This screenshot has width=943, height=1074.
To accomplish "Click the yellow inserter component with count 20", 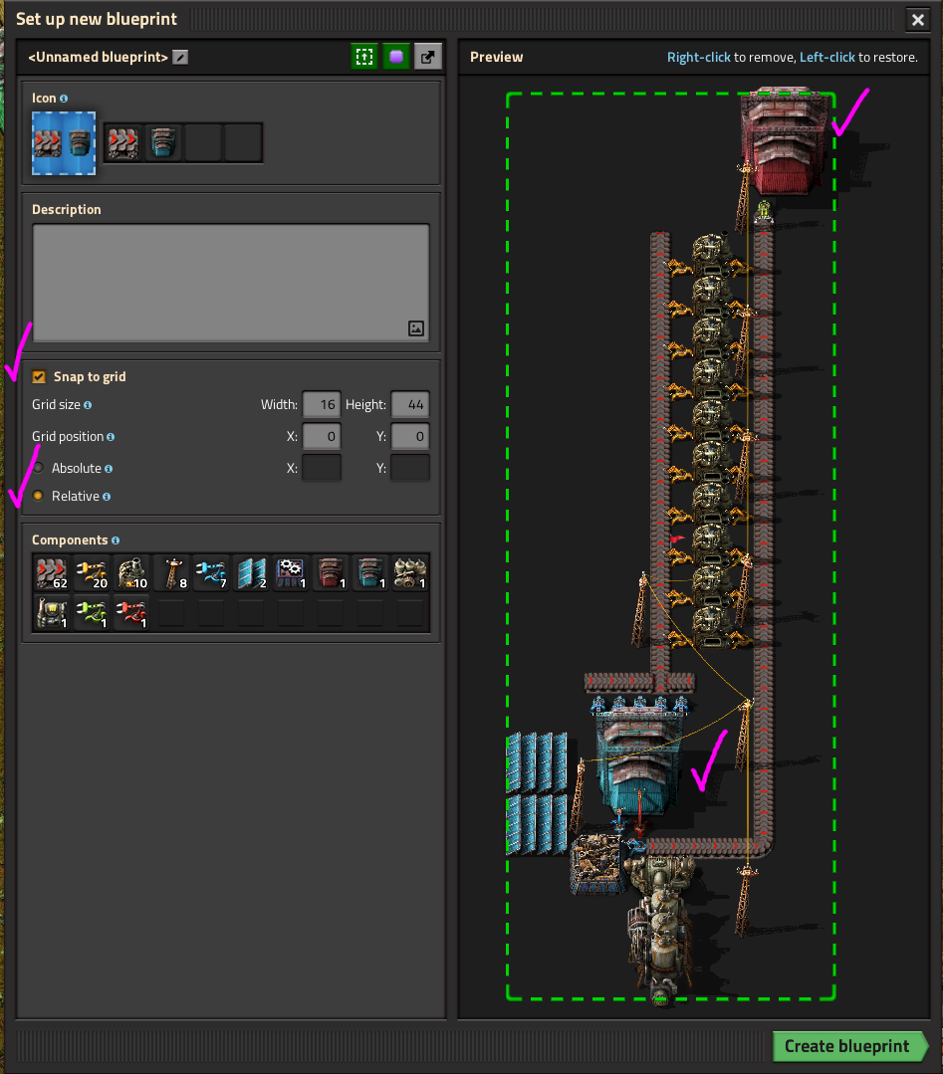I will (92, 573).
